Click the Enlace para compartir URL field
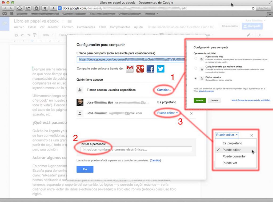The image size is (273, 202). (131, 59)
